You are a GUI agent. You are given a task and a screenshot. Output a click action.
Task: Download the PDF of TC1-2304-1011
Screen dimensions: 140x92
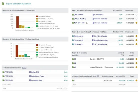87,23
